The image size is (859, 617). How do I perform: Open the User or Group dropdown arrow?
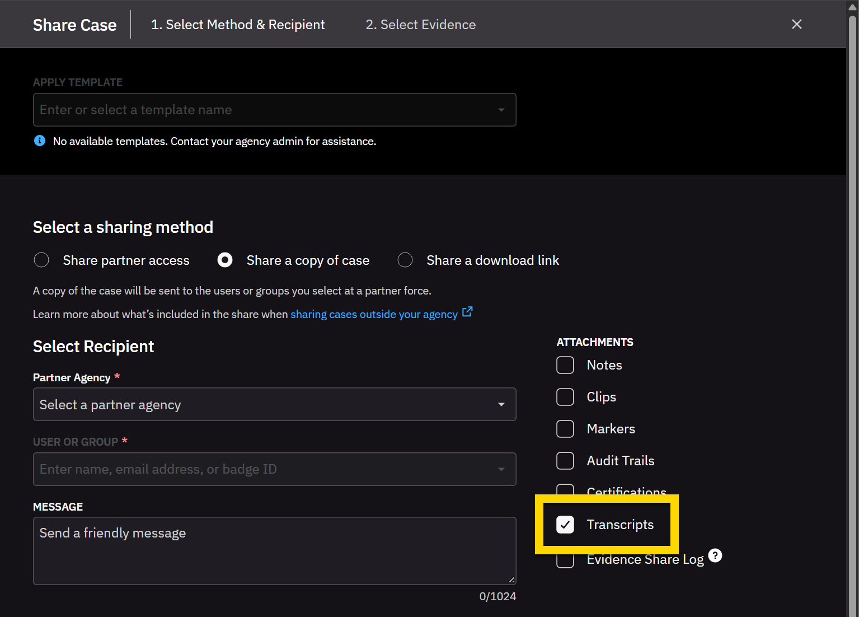[x=501, y=469]
